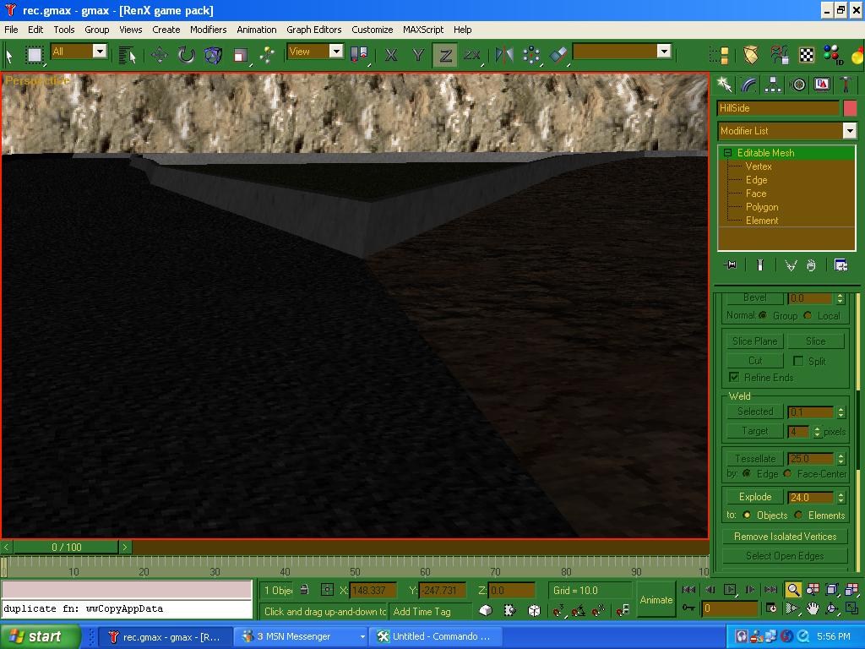865x649 pixels.
Task: Click the Select and Move tool
Action: pyautogui.click(x=160, y=55)
